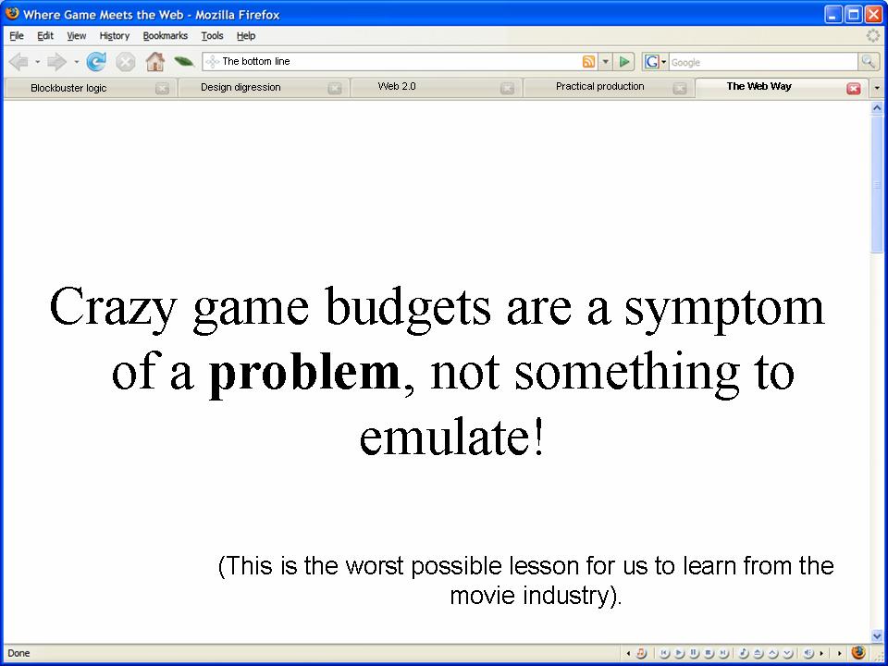Minimize the Firefox window
Image resolution: width=888 pixels, height=666 pixels.
[833, 14]
